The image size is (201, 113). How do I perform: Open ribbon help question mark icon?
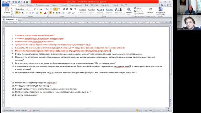click(x=162, y=5)
